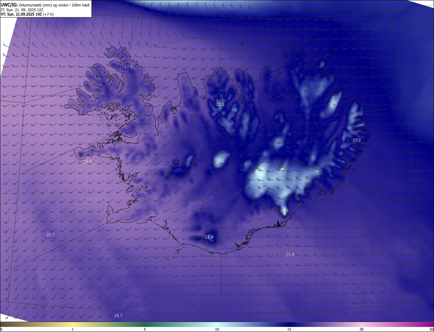Select the initialization time line 'IT: Sun. 21. 09. 2025 12Z'

[22, 10]
